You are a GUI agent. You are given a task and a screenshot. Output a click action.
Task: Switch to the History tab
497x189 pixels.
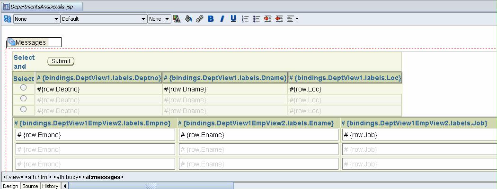tap(50, 186)
